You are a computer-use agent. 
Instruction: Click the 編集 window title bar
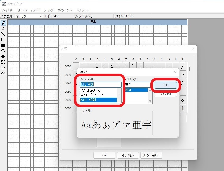point(98,22)
